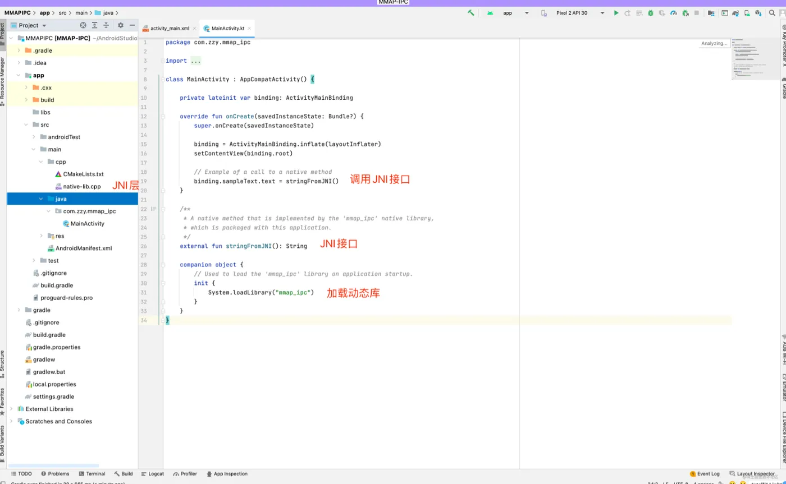Hide the Project panel with the minus icon

pyautogui.click(x=132, y=25)
